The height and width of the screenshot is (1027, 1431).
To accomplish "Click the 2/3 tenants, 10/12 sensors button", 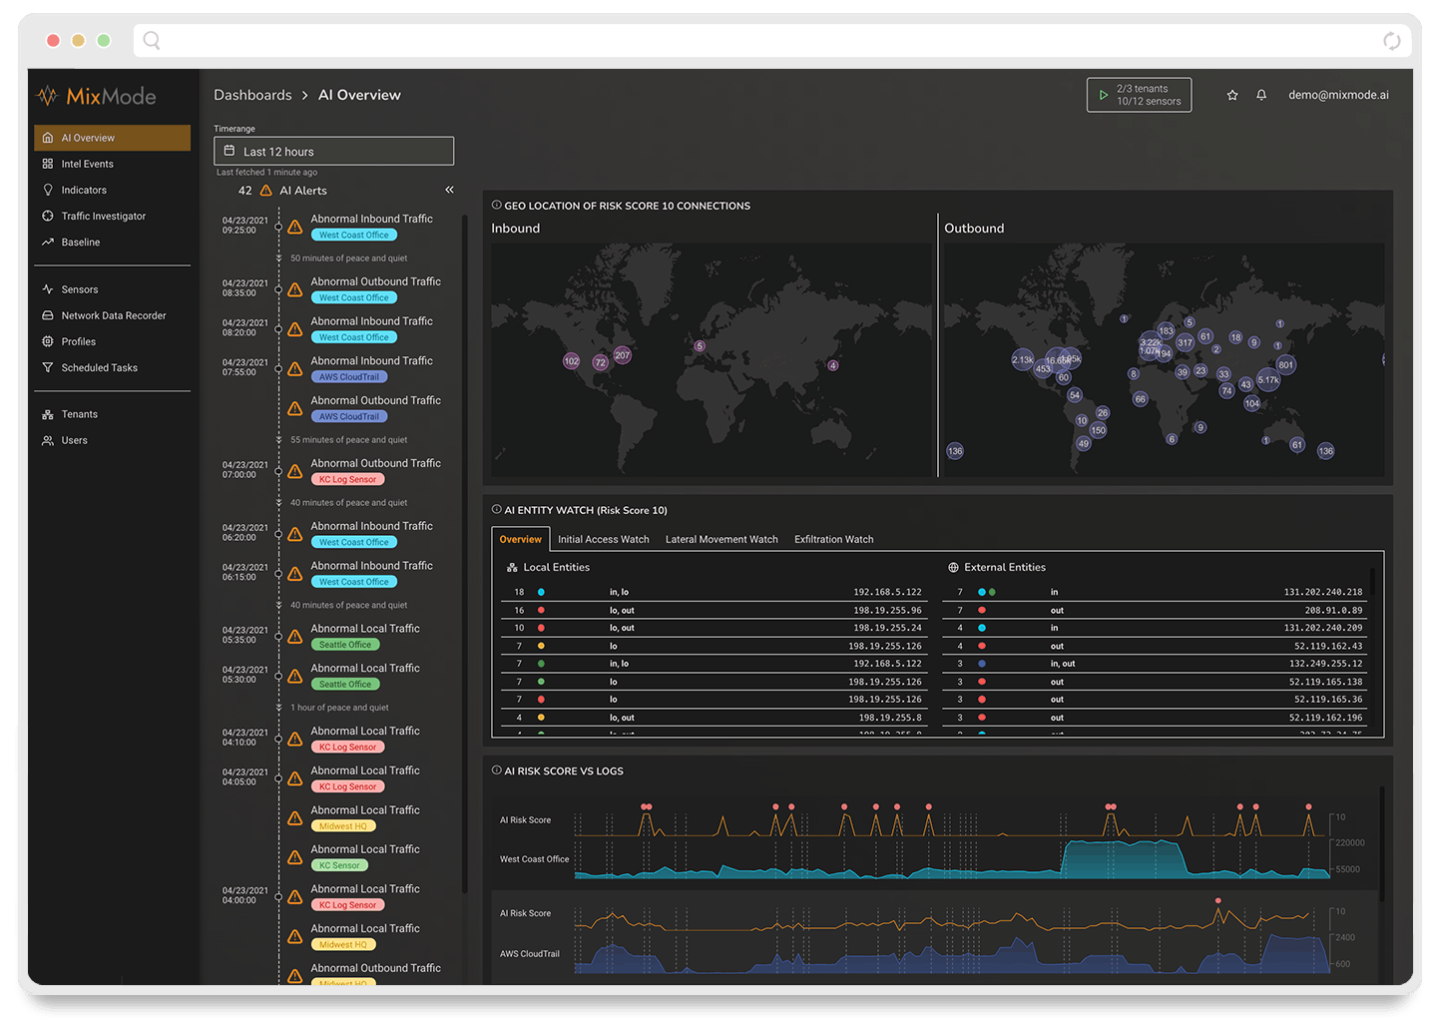I will pyautogui.click(x=1139, y=95).
